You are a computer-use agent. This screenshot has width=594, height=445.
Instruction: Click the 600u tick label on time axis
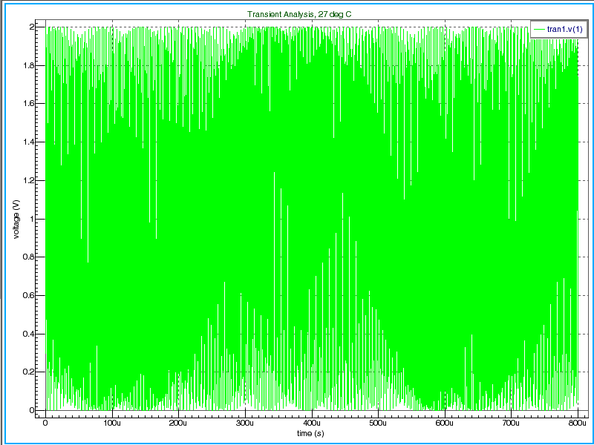point(445,423)
